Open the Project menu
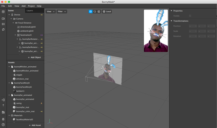The width and height of the screenshot is (217, 128). click(31, 6)
